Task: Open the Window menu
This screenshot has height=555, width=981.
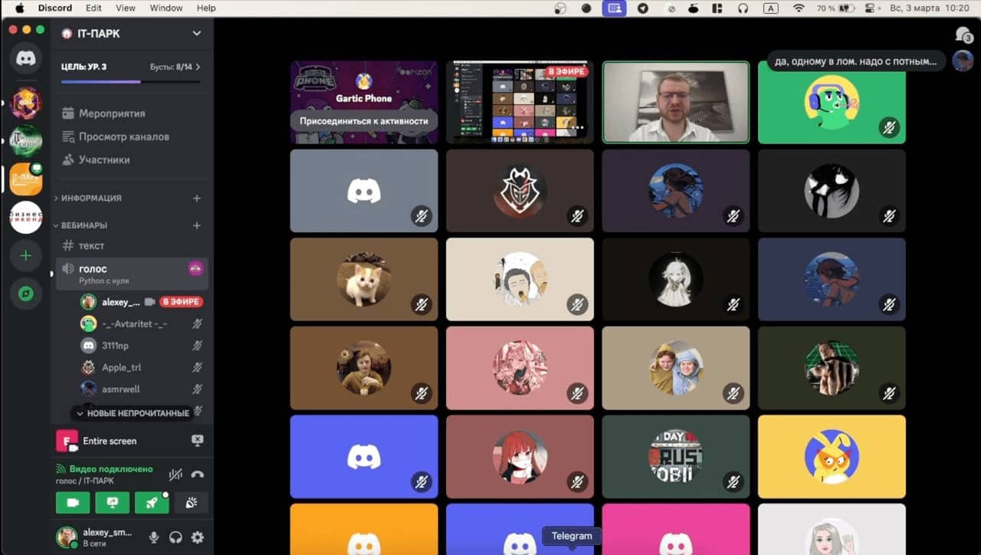Action: (x=166, y=8)
